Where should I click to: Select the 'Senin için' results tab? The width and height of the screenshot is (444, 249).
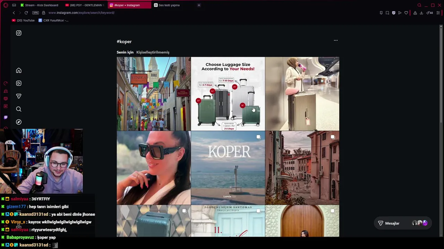coord(125,52)
